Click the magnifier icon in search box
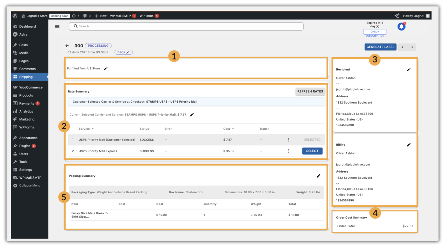Screen dimensions: 446x247 [x=76, y=26]
